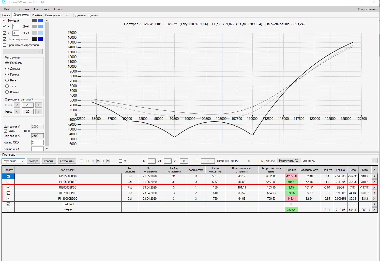Image resolution: width=380 pixels, height=261 pixels.
Task: Click the Итого profit cell 232,64
Action: [291, 210]
